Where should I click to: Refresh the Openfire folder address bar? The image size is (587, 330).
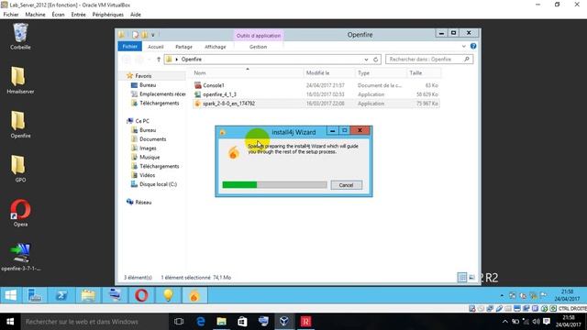(x=375, y=60)
